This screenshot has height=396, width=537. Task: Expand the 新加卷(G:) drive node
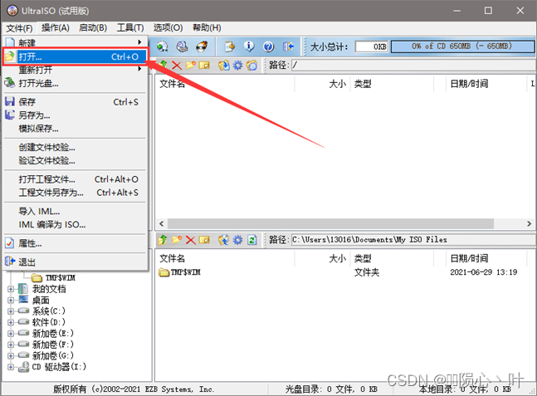[x=11, y=356]
